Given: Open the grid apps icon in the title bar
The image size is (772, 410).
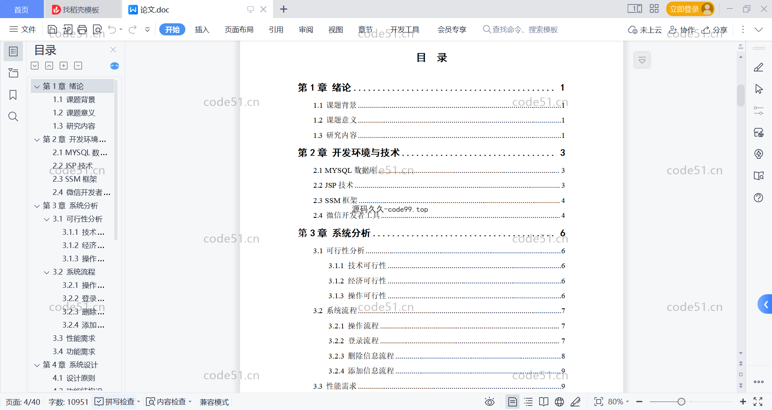Looking at the screenshot, I should (654, 8).
